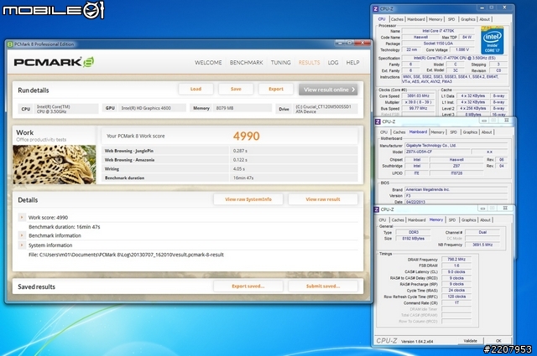
Task: Click the Validate button in CPU-Z
Action: [x=470, y=341]
